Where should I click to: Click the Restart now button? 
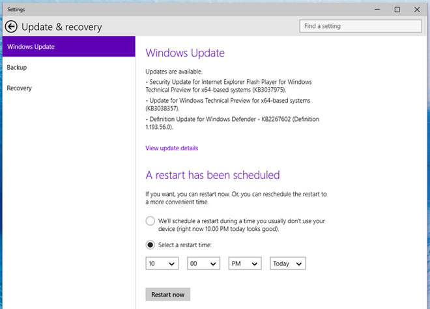click(168, 295)
